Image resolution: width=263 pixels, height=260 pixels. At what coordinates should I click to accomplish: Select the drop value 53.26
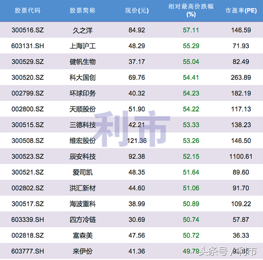pos(191,141)
